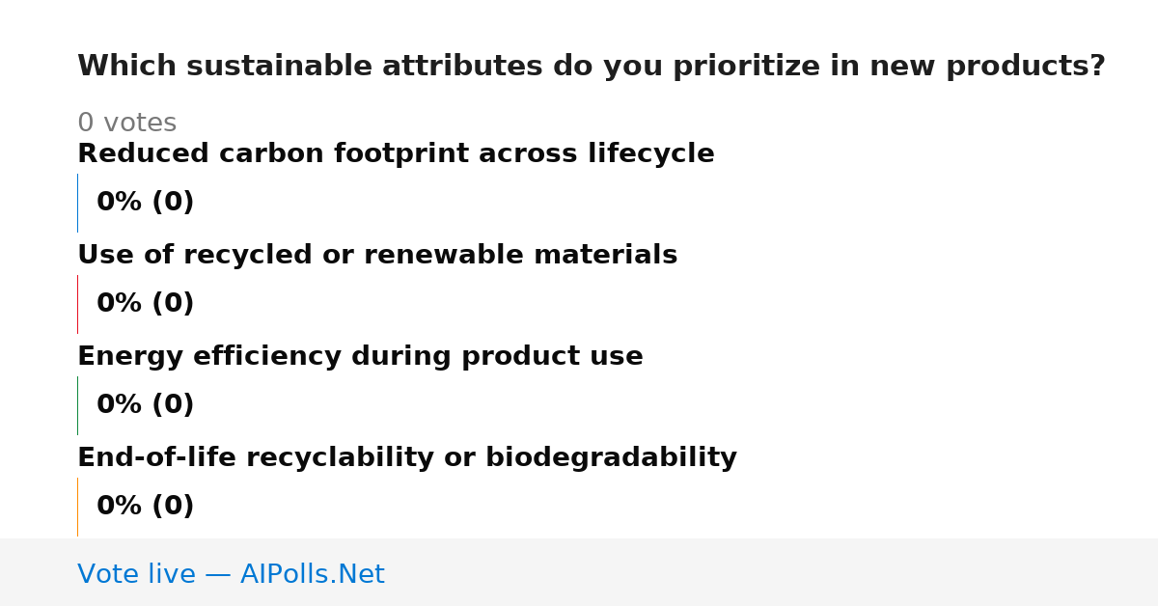Select the Use of recycled or renewable materials option
1158x606 pixels.
377,256
